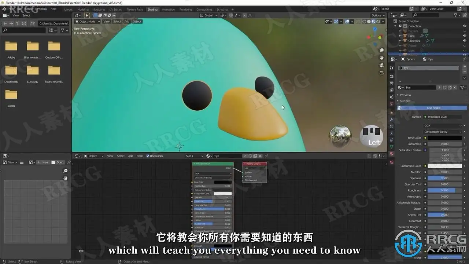Click the file browser search field
This screenshot has height=264, width=469.
[24, 30]
